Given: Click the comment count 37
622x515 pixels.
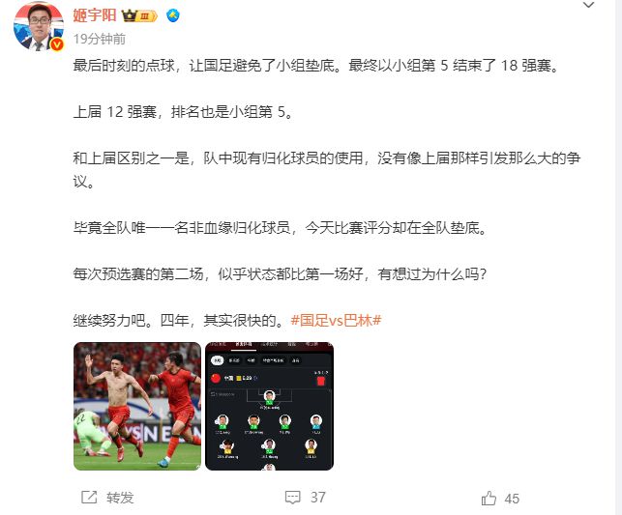Looking at the screenshot, I should (317, 498).
